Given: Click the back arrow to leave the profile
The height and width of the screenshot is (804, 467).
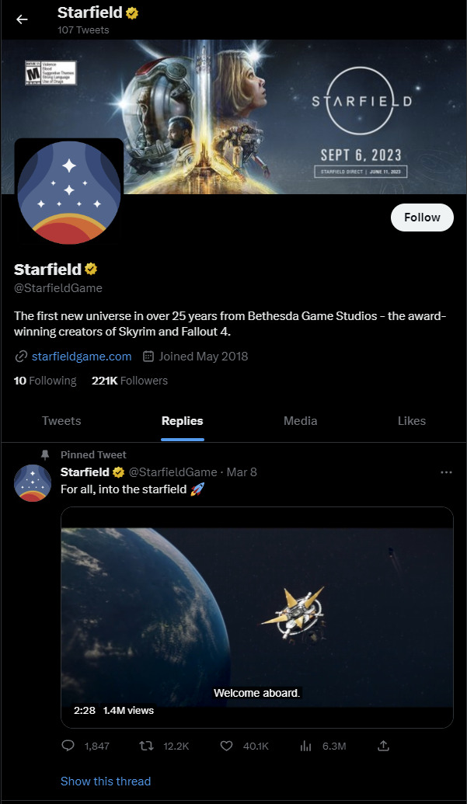Looking at the screenshot, I should pos(21,19).
